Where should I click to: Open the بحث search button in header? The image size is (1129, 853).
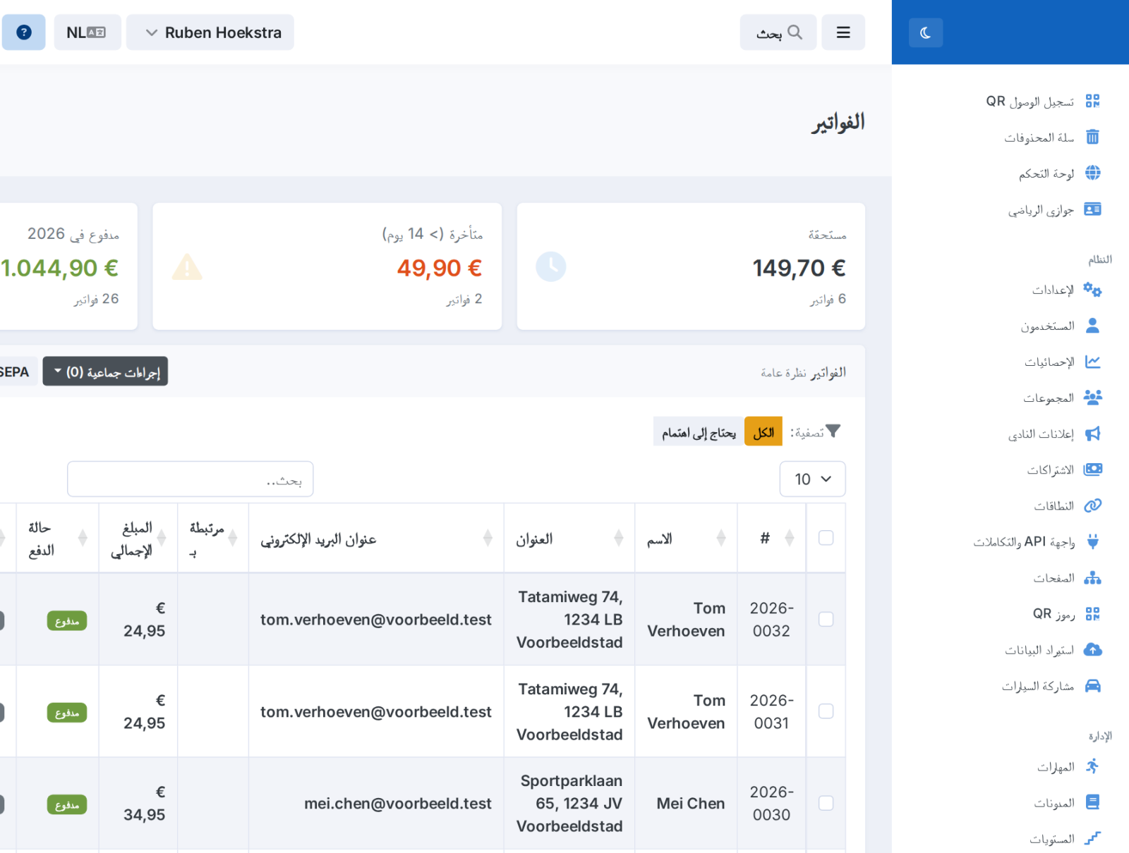(x=778, y=32)
